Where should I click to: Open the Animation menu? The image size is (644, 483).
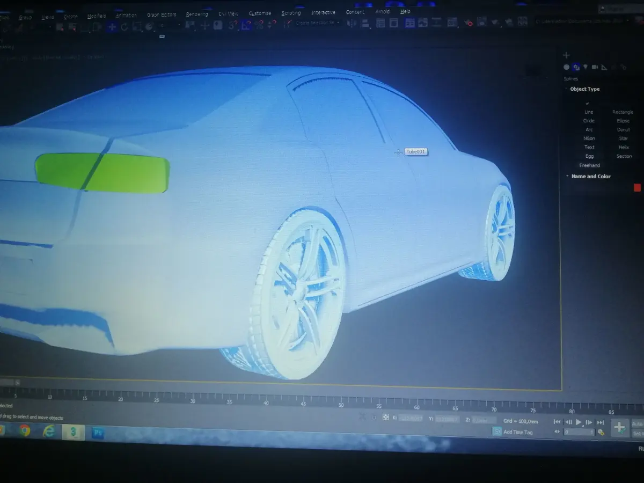(x=126, y=16)
